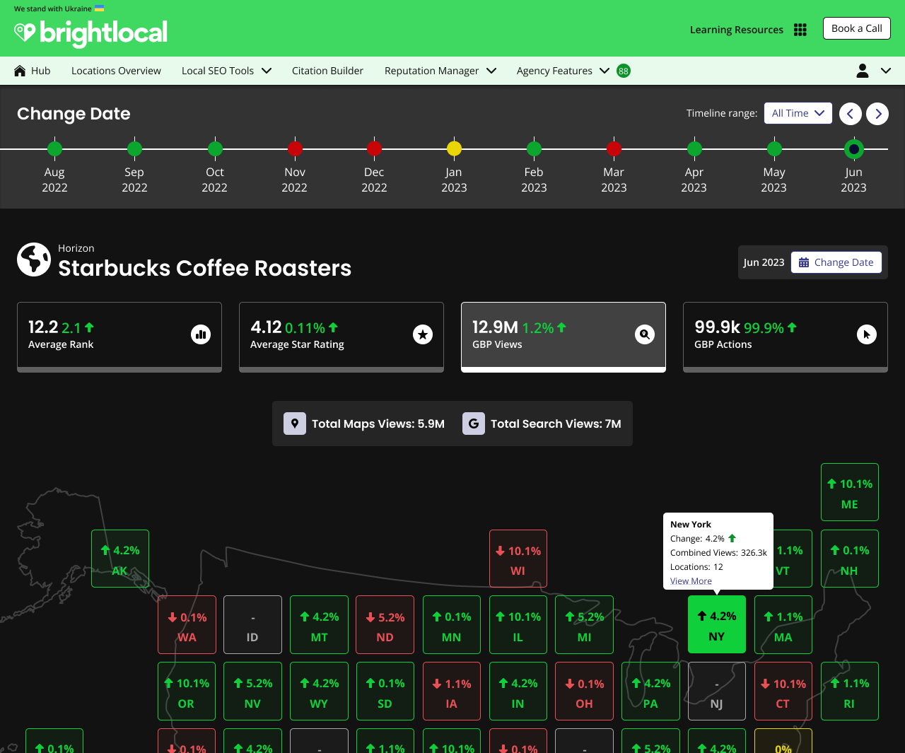
Task: Click the 88 notifications badge
Action: [624, 71]
